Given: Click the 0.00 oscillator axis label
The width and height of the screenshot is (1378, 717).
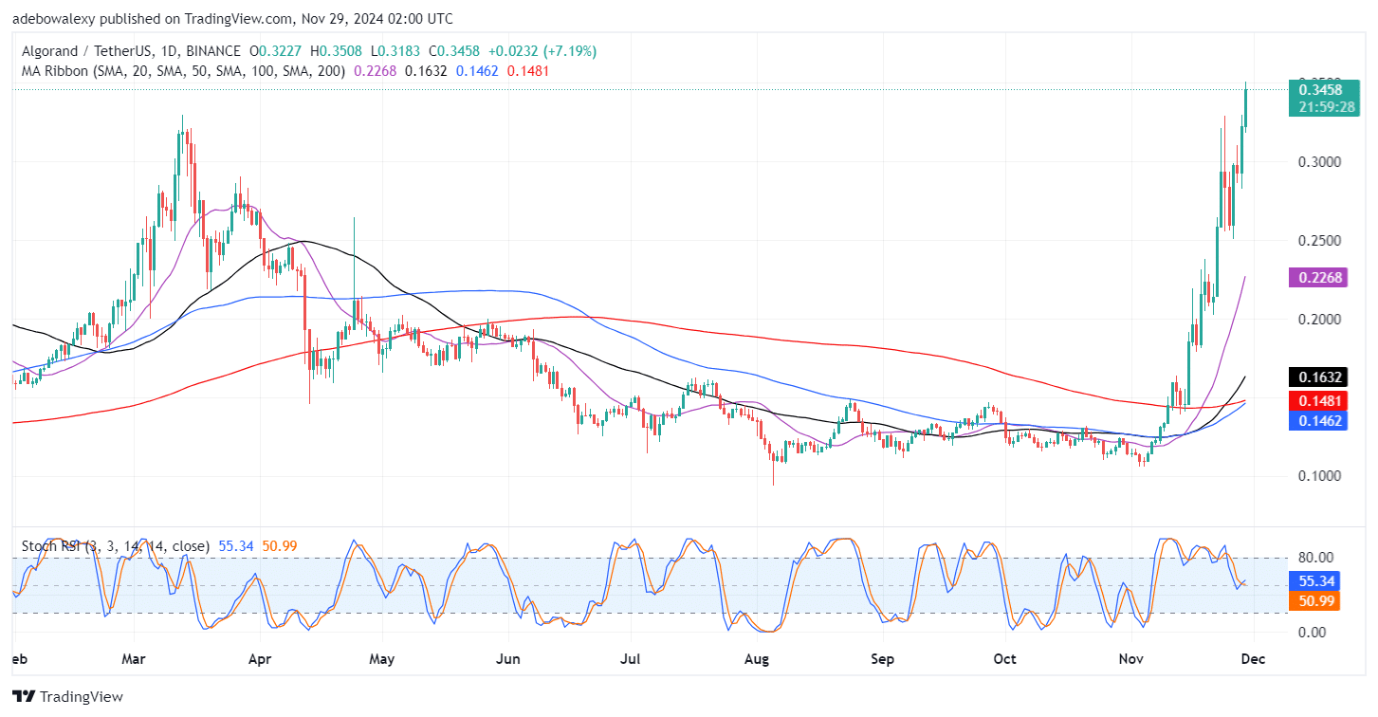Looking at the screenshot, I should point(1313,632).
